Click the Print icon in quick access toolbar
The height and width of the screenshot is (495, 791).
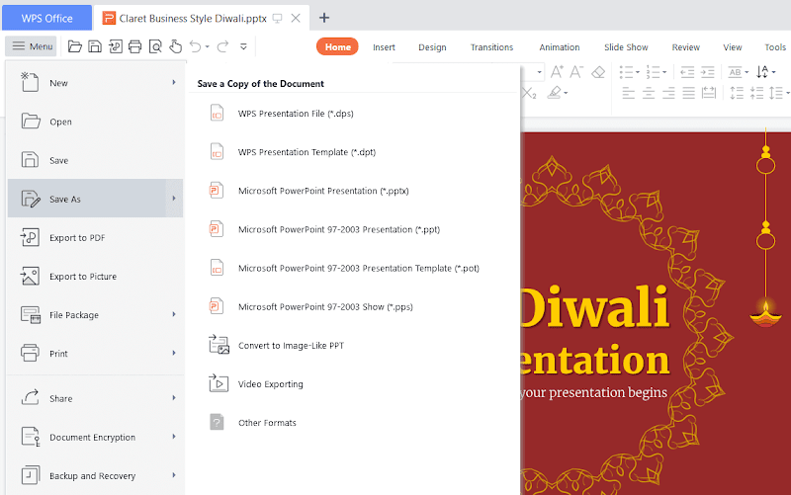(x=134, y=46)
